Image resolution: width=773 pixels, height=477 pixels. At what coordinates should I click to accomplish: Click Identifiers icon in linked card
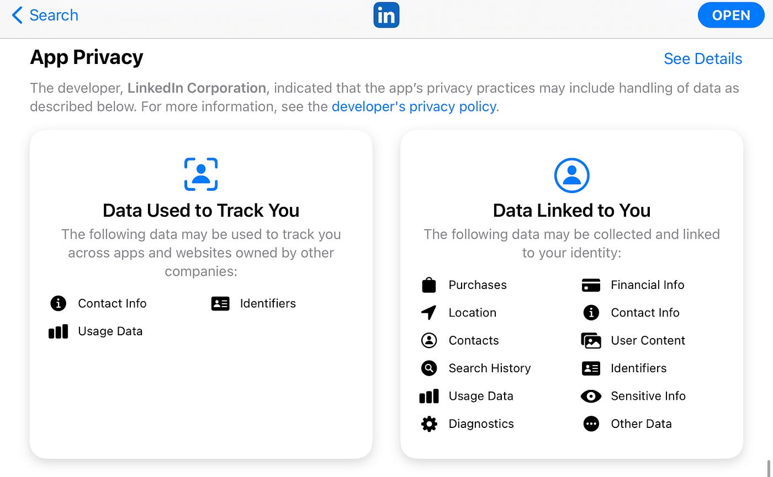coord(591,368)
